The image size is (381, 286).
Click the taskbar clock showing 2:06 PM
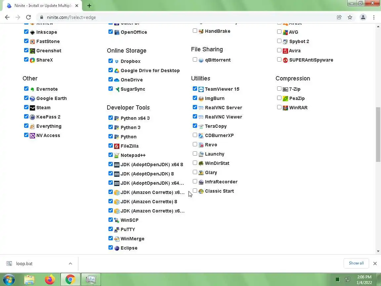[364, 280]
